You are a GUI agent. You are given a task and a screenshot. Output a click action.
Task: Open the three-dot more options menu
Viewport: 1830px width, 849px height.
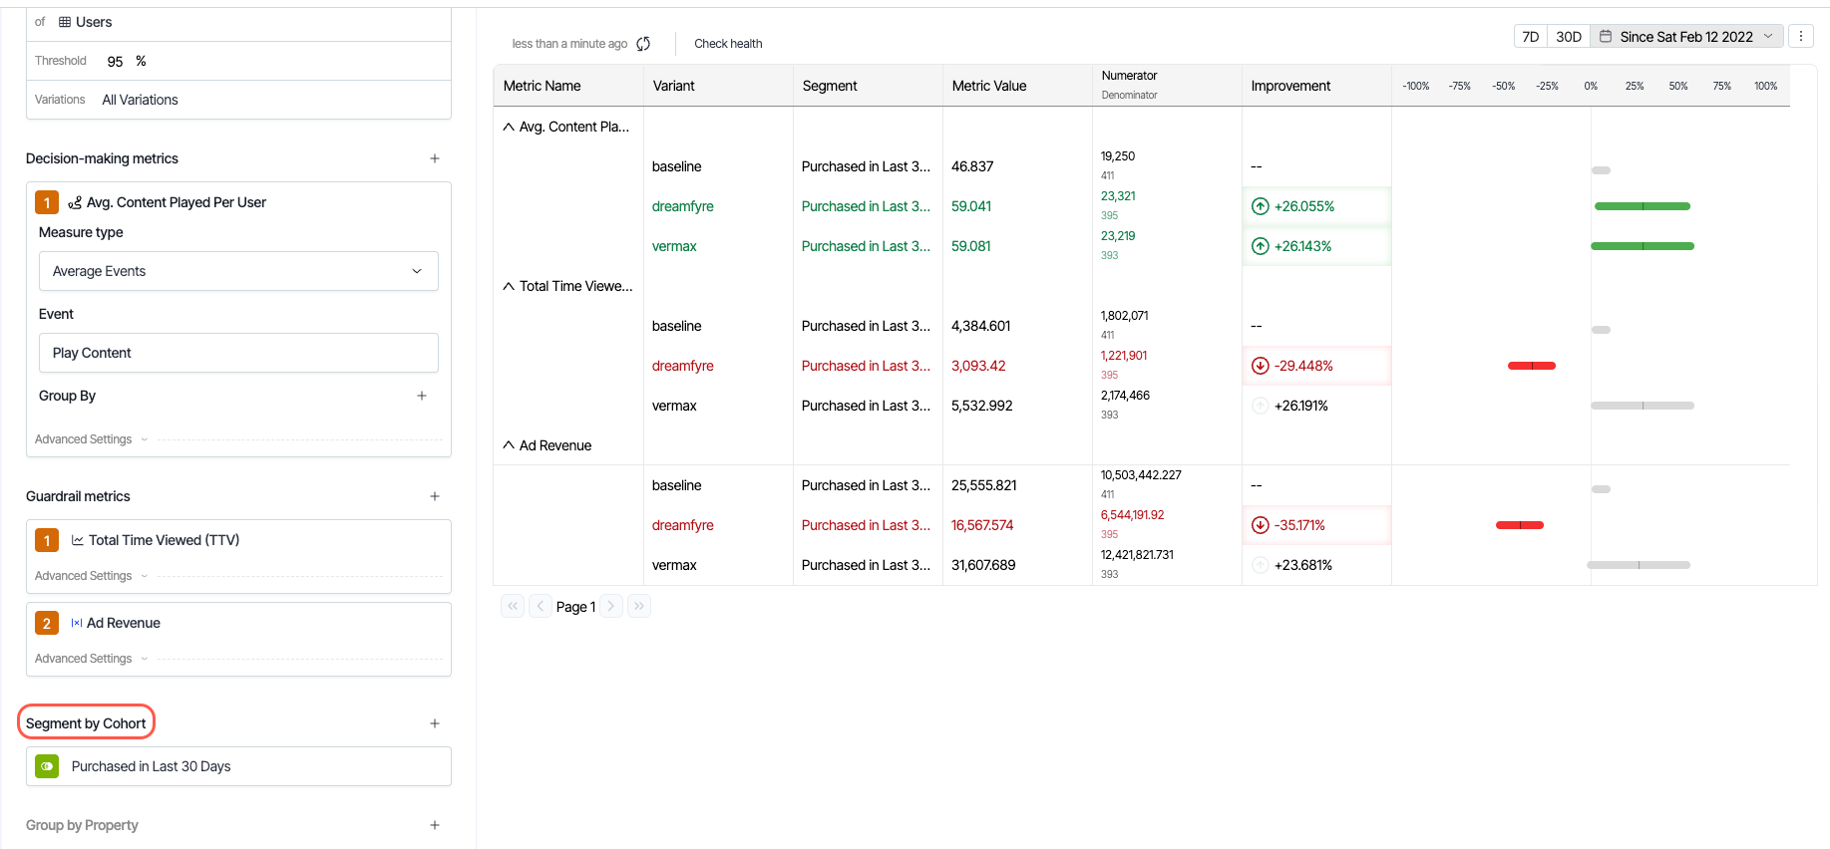[x=1800, y=37]
